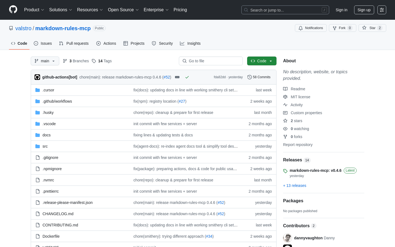Open markdown-rules-mcp: v0.4.6 release

click(315, 170)
